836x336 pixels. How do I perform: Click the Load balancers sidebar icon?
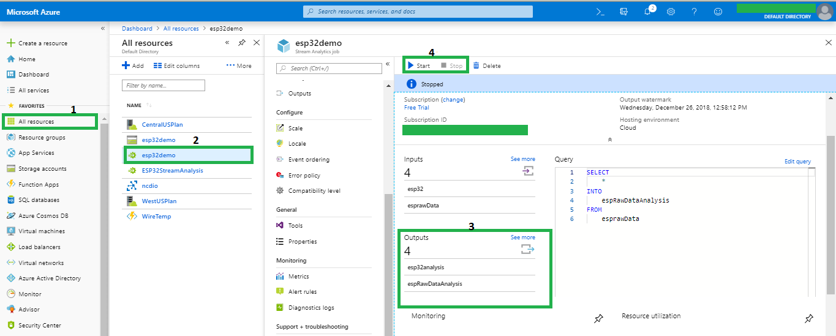10,247
